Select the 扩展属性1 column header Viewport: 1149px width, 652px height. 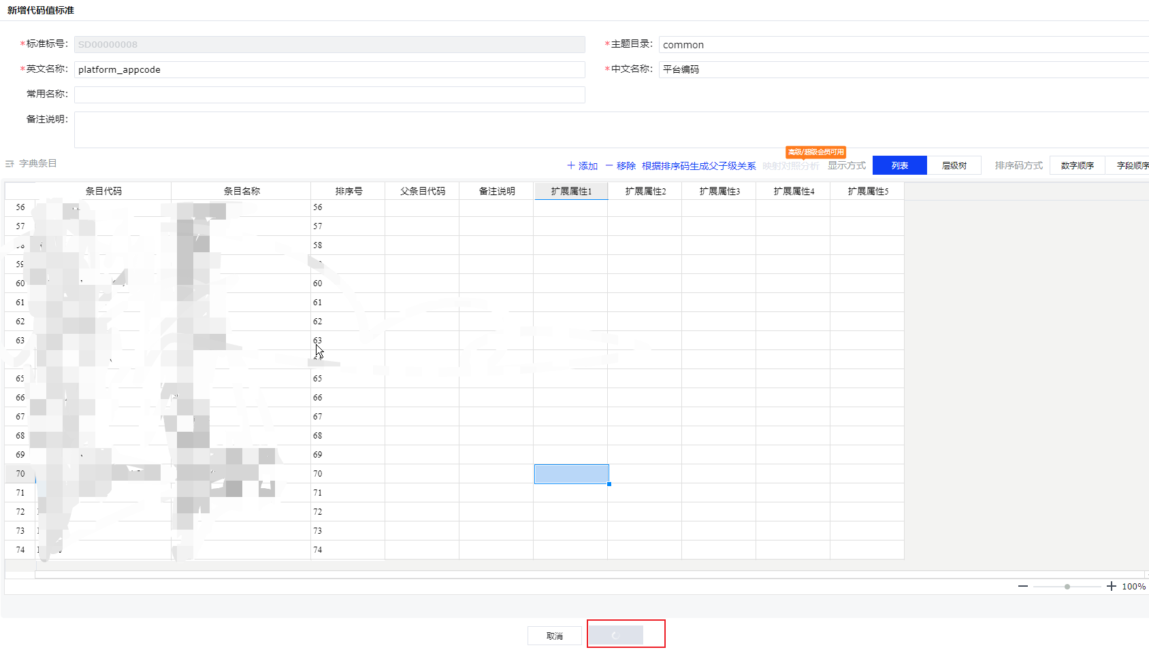tap(570, 191)
